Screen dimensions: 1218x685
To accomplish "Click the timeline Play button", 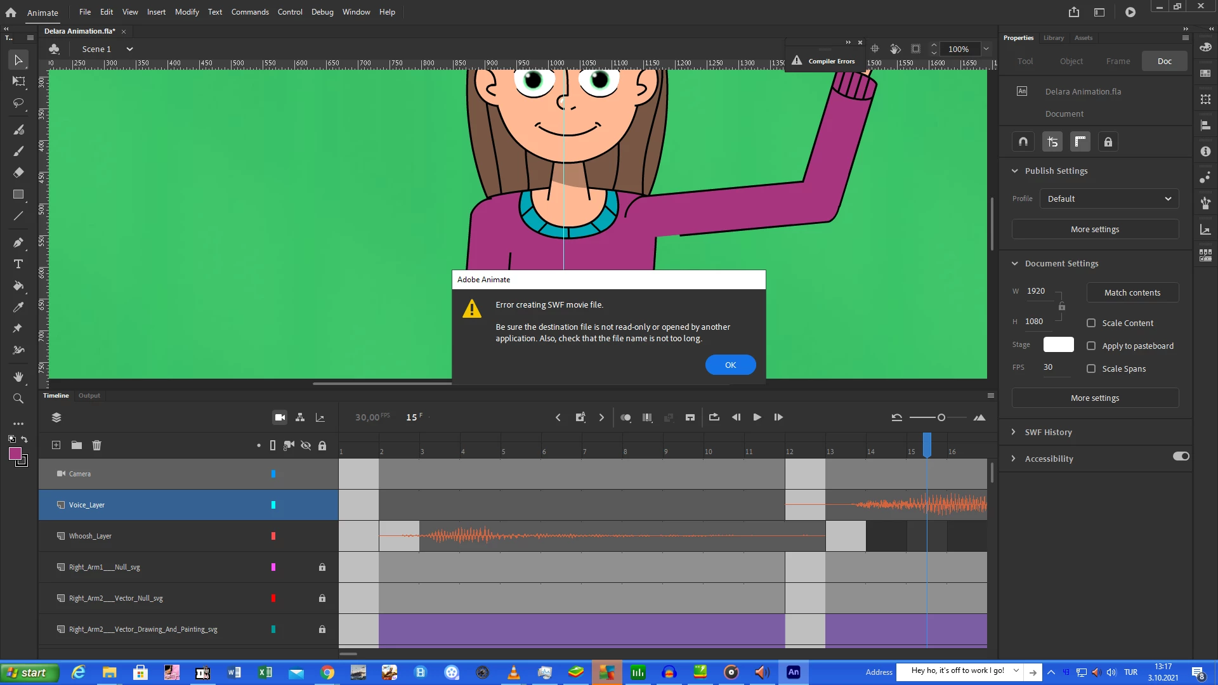I will tap(757, 417).
